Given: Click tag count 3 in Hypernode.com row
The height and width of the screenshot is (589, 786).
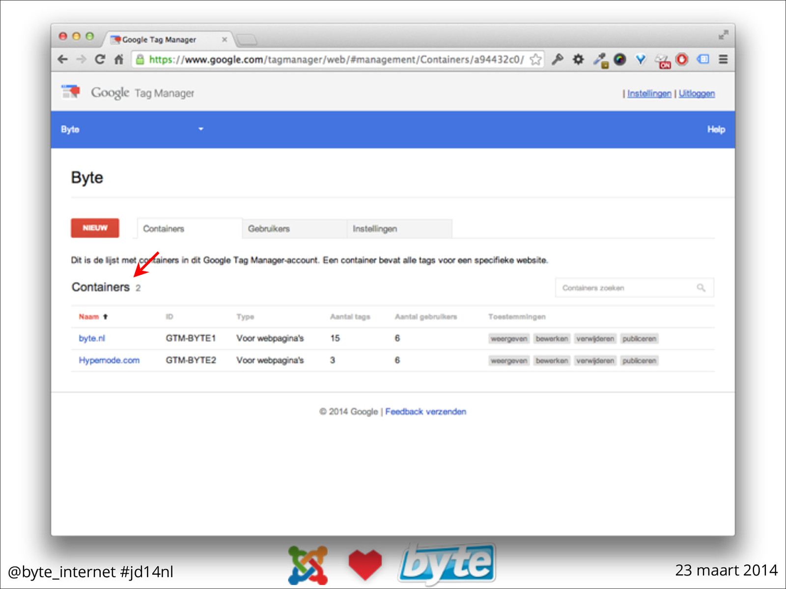Looking at the screenshot, I should (333, 360).
